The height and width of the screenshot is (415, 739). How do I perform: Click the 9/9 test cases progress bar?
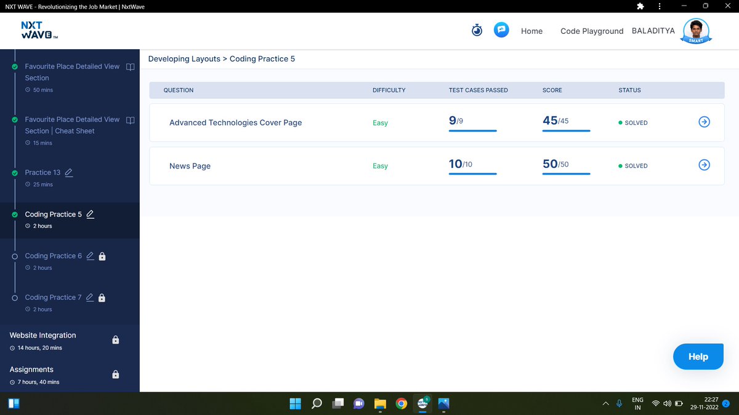472,131
